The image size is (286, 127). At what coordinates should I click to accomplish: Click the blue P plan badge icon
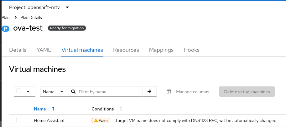click(6, 29)
